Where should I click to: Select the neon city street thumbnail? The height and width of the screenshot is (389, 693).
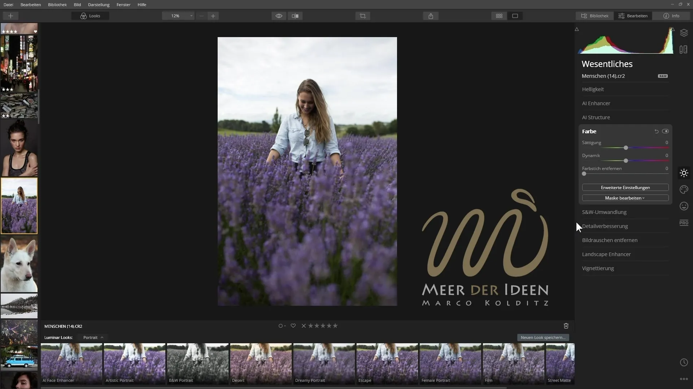19,64
